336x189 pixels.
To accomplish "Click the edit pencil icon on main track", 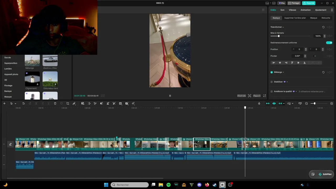I will pyautogui.click(x=10, y=144).
